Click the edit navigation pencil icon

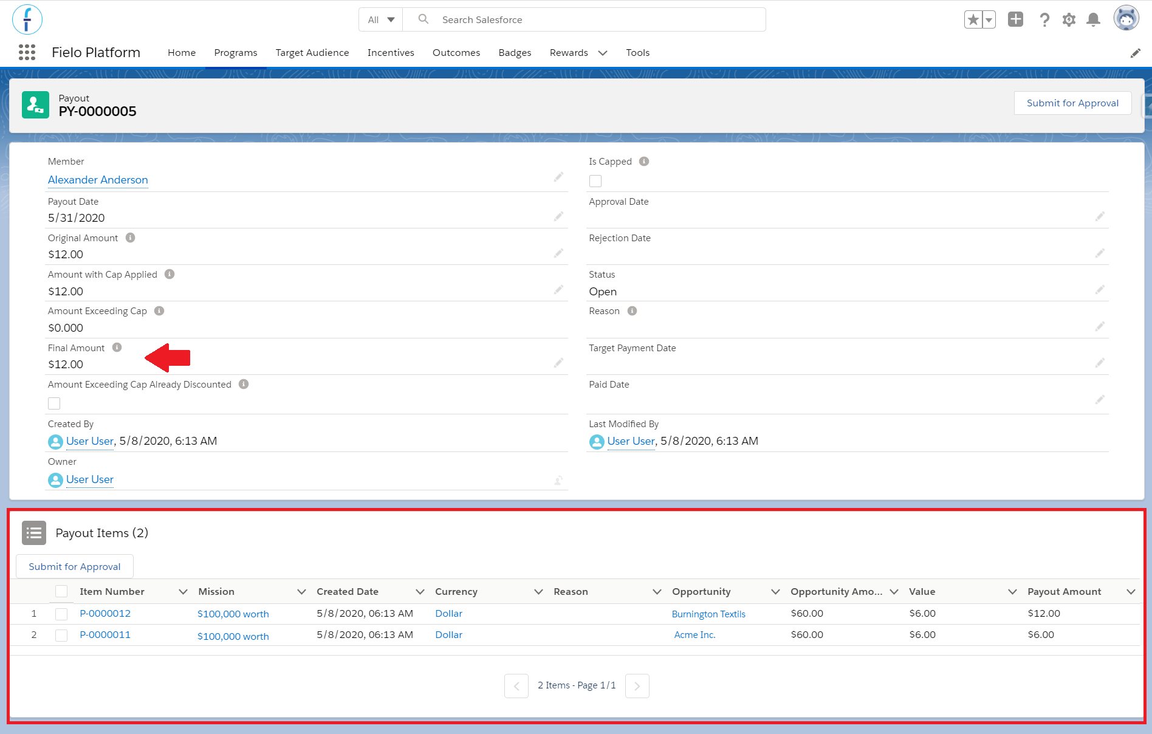click(1135, 53)
